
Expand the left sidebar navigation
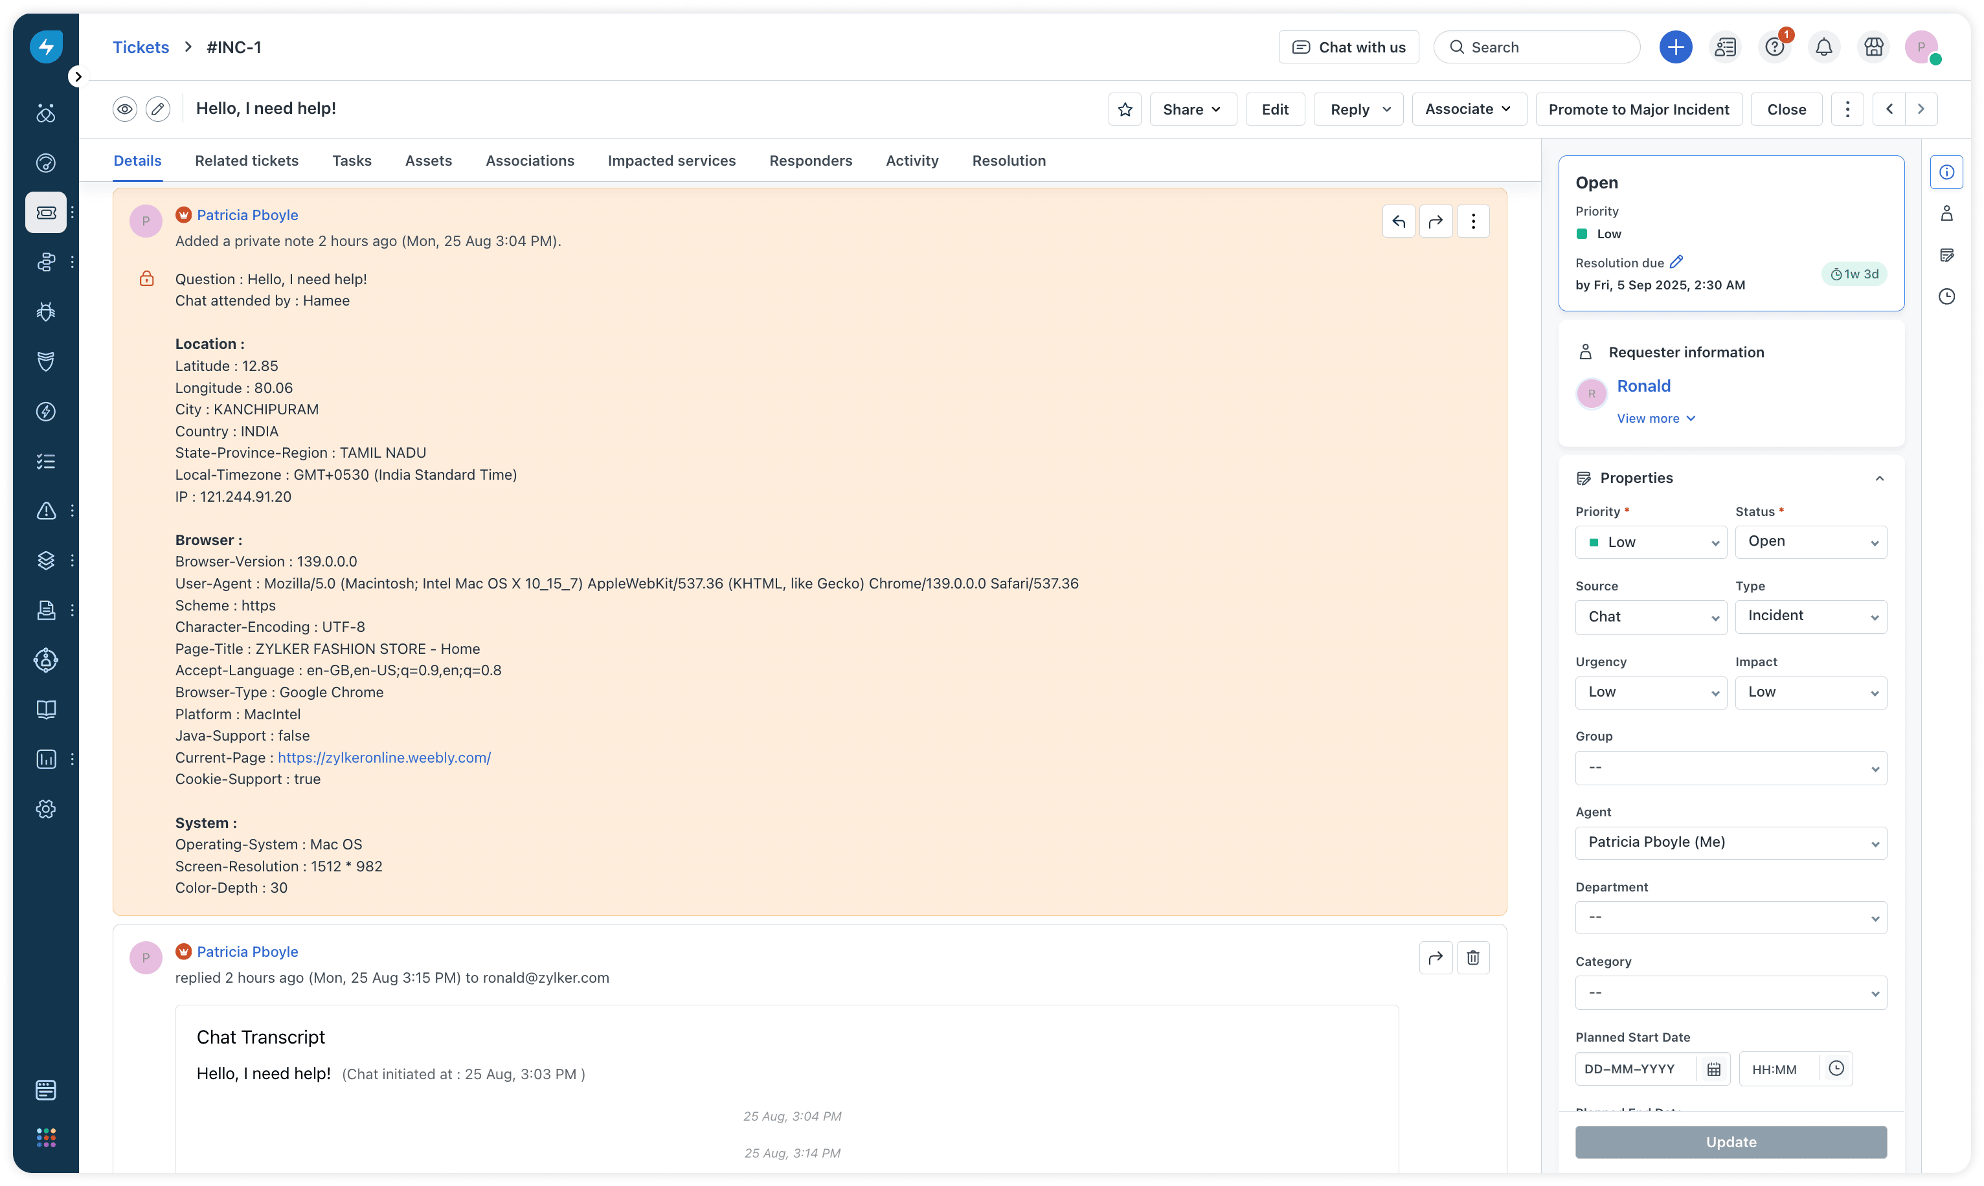pos(78,77)
